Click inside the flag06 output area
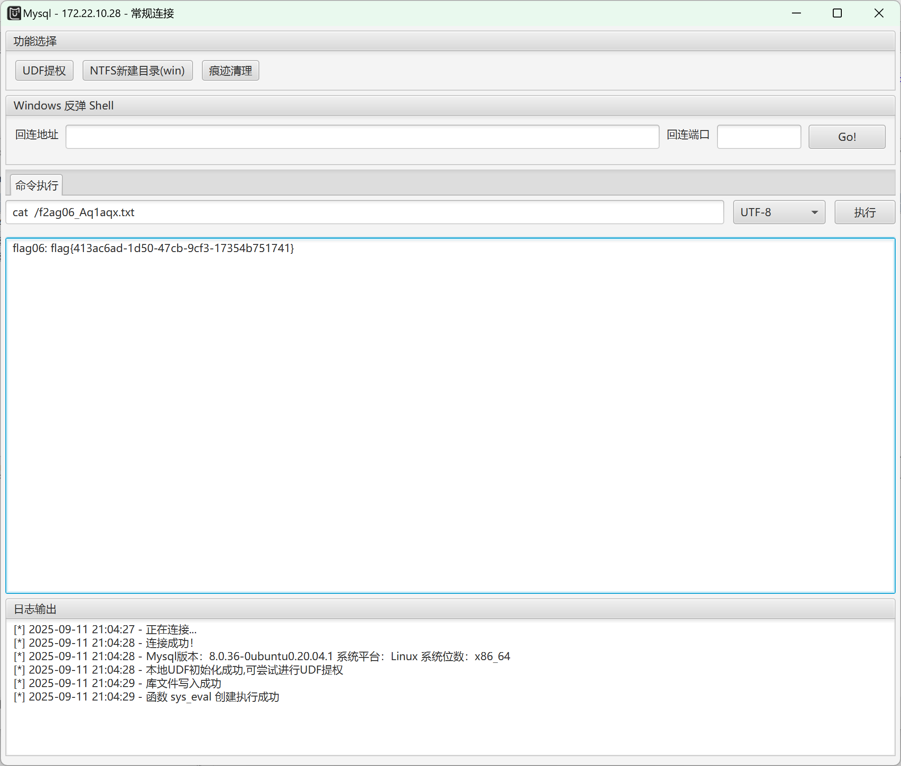Screen dimensions: 901x766 point(450,415)
